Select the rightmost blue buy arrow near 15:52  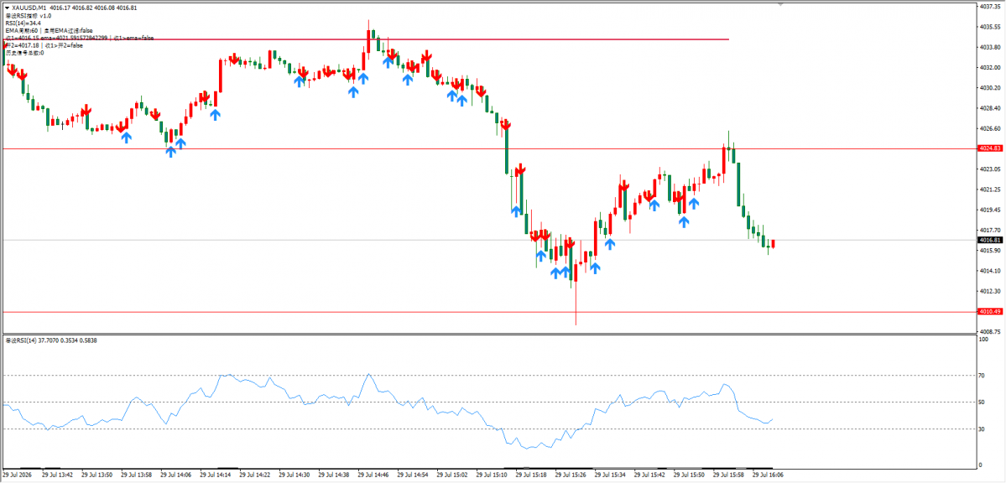(694, 203)
